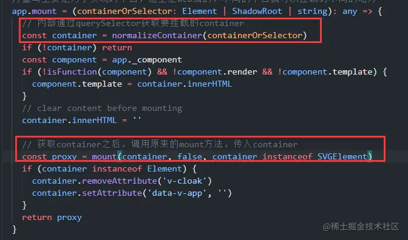408x240 pixels.
Task: Click the false argument in mount call
Action: 189,156
